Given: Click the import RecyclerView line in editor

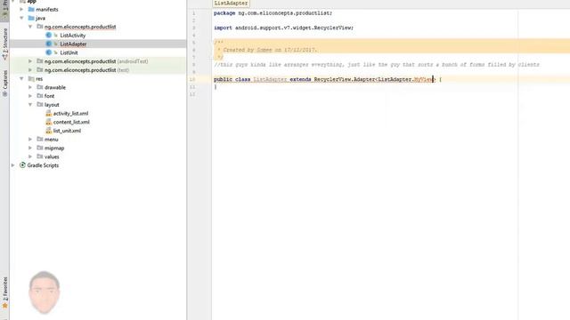Looking at the screenshot, I should [283, 28].
